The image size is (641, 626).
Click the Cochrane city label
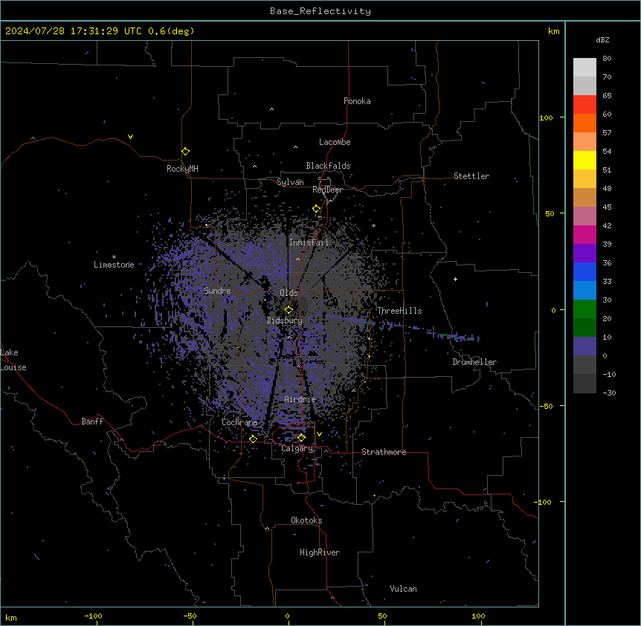239,422
